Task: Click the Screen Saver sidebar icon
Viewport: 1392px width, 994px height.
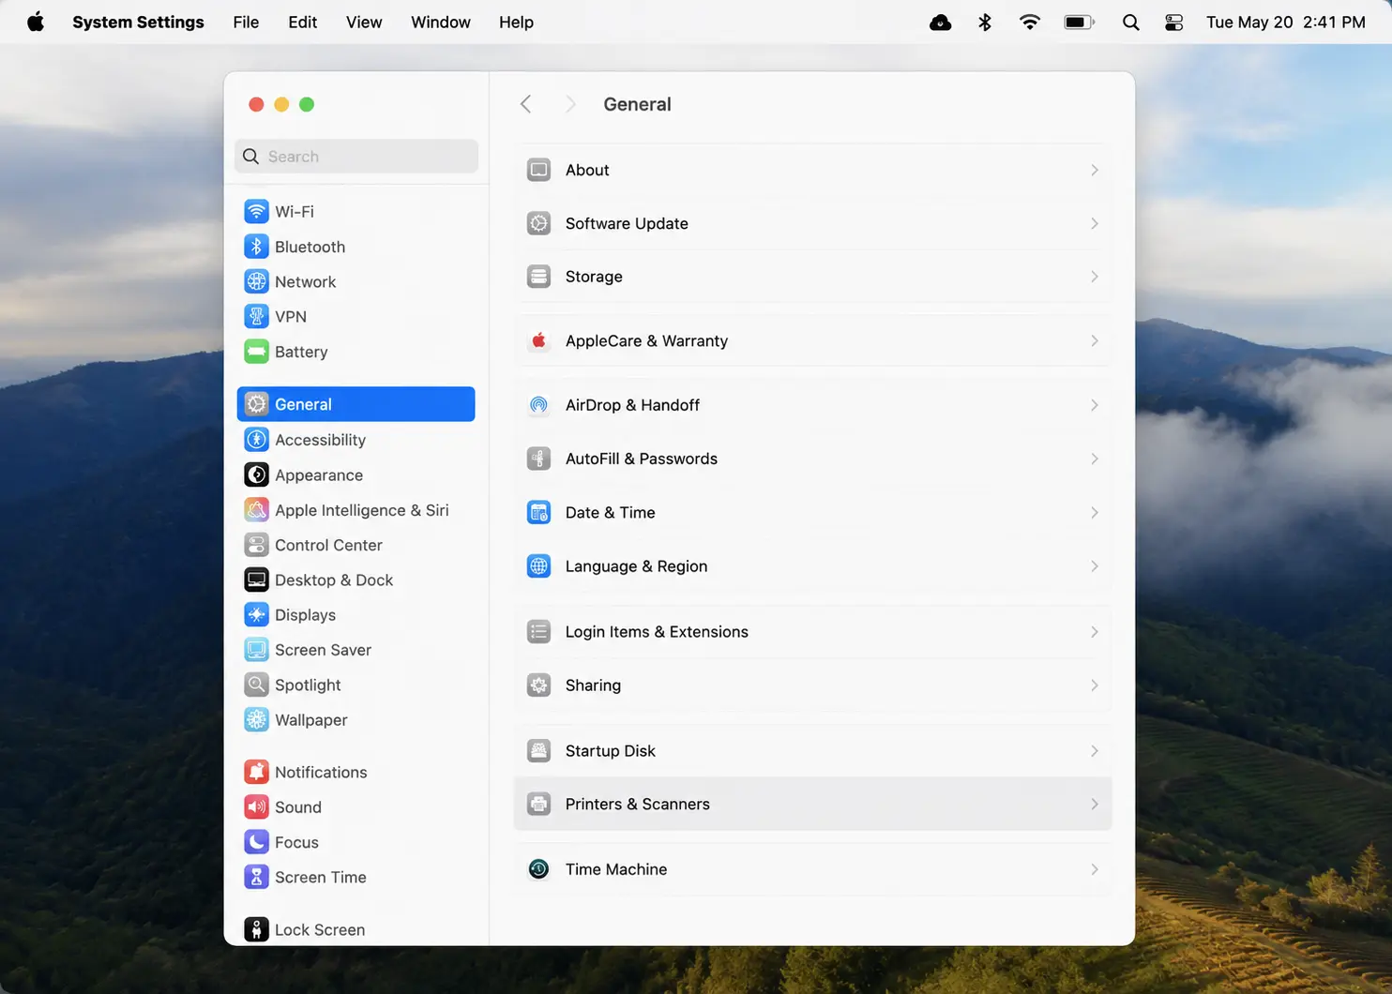Action: point(256,650)
